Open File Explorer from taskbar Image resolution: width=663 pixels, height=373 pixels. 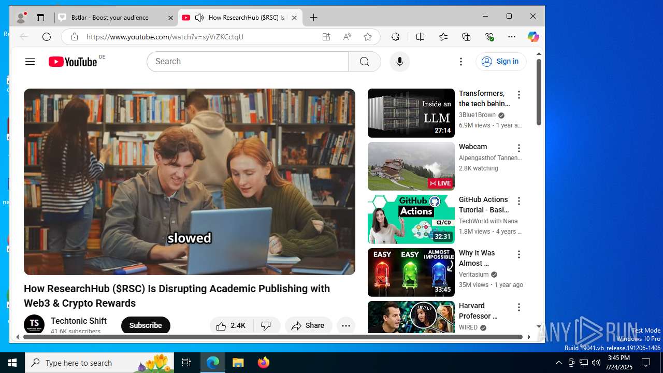tap(238, 363)
